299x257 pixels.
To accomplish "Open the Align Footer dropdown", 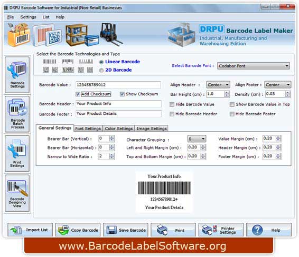I will pos(278,85).
